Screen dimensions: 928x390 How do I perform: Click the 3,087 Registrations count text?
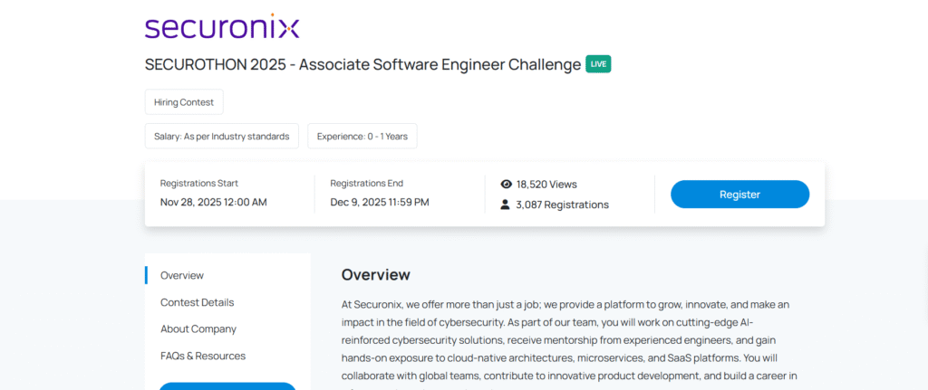(562, 205)
